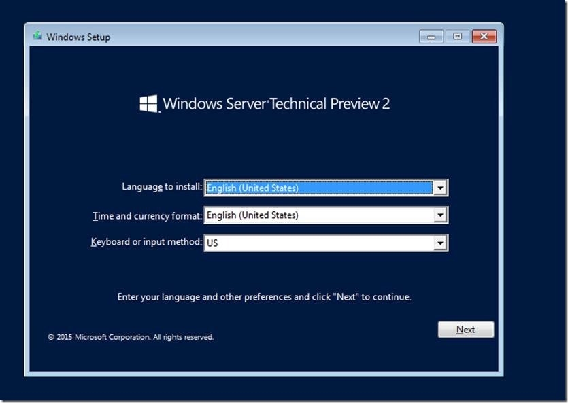
Task: Click the '2015 Microsoft Corporation' copyright text
Action: pos(131,337)
